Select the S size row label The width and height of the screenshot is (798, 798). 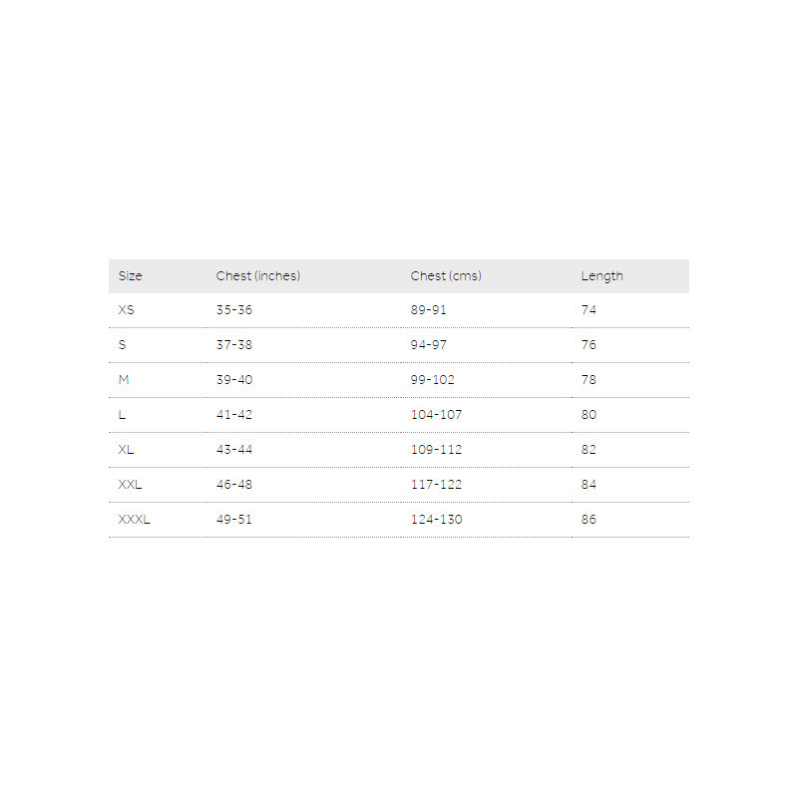tap(123, 345)
